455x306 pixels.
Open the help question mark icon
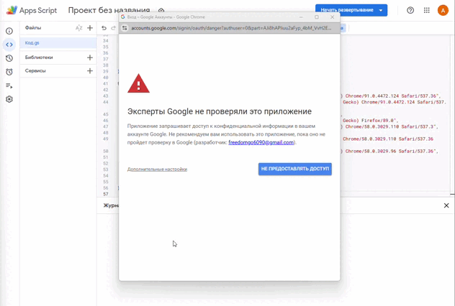410,10
